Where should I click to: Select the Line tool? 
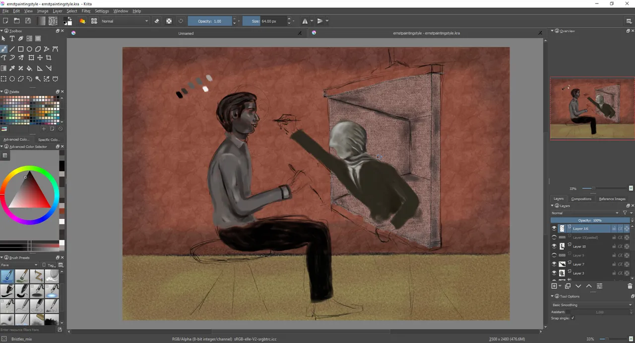12,49
